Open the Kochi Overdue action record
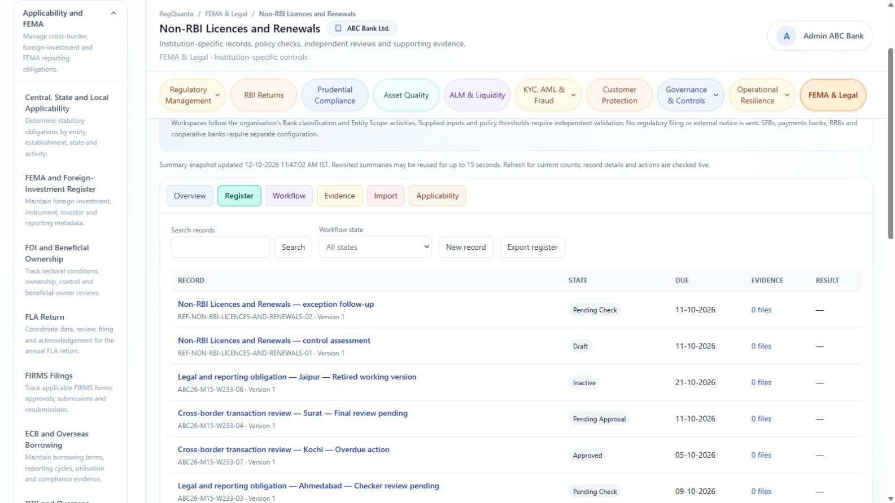 click(x=283, y=449)
